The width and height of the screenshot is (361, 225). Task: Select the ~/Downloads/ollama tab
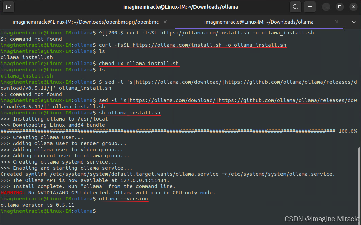[259, 22]
